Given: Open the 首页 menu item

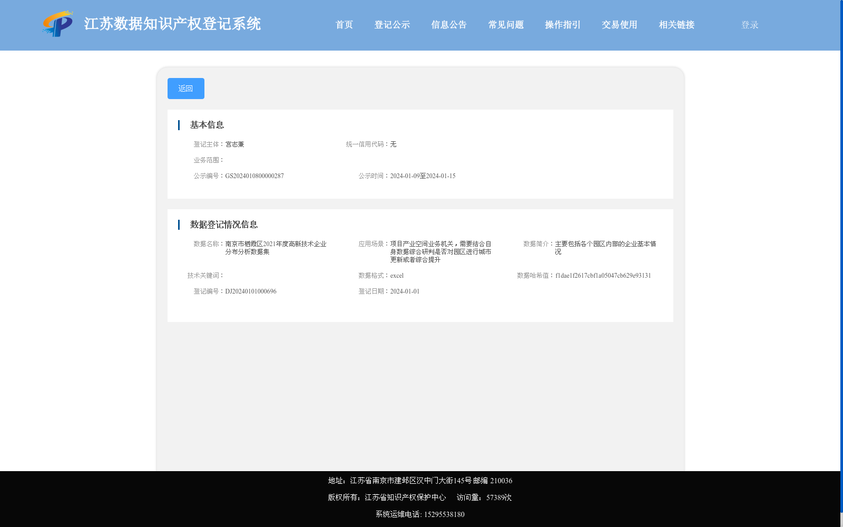Looking at the screenshot, I should tap(344, 25).
